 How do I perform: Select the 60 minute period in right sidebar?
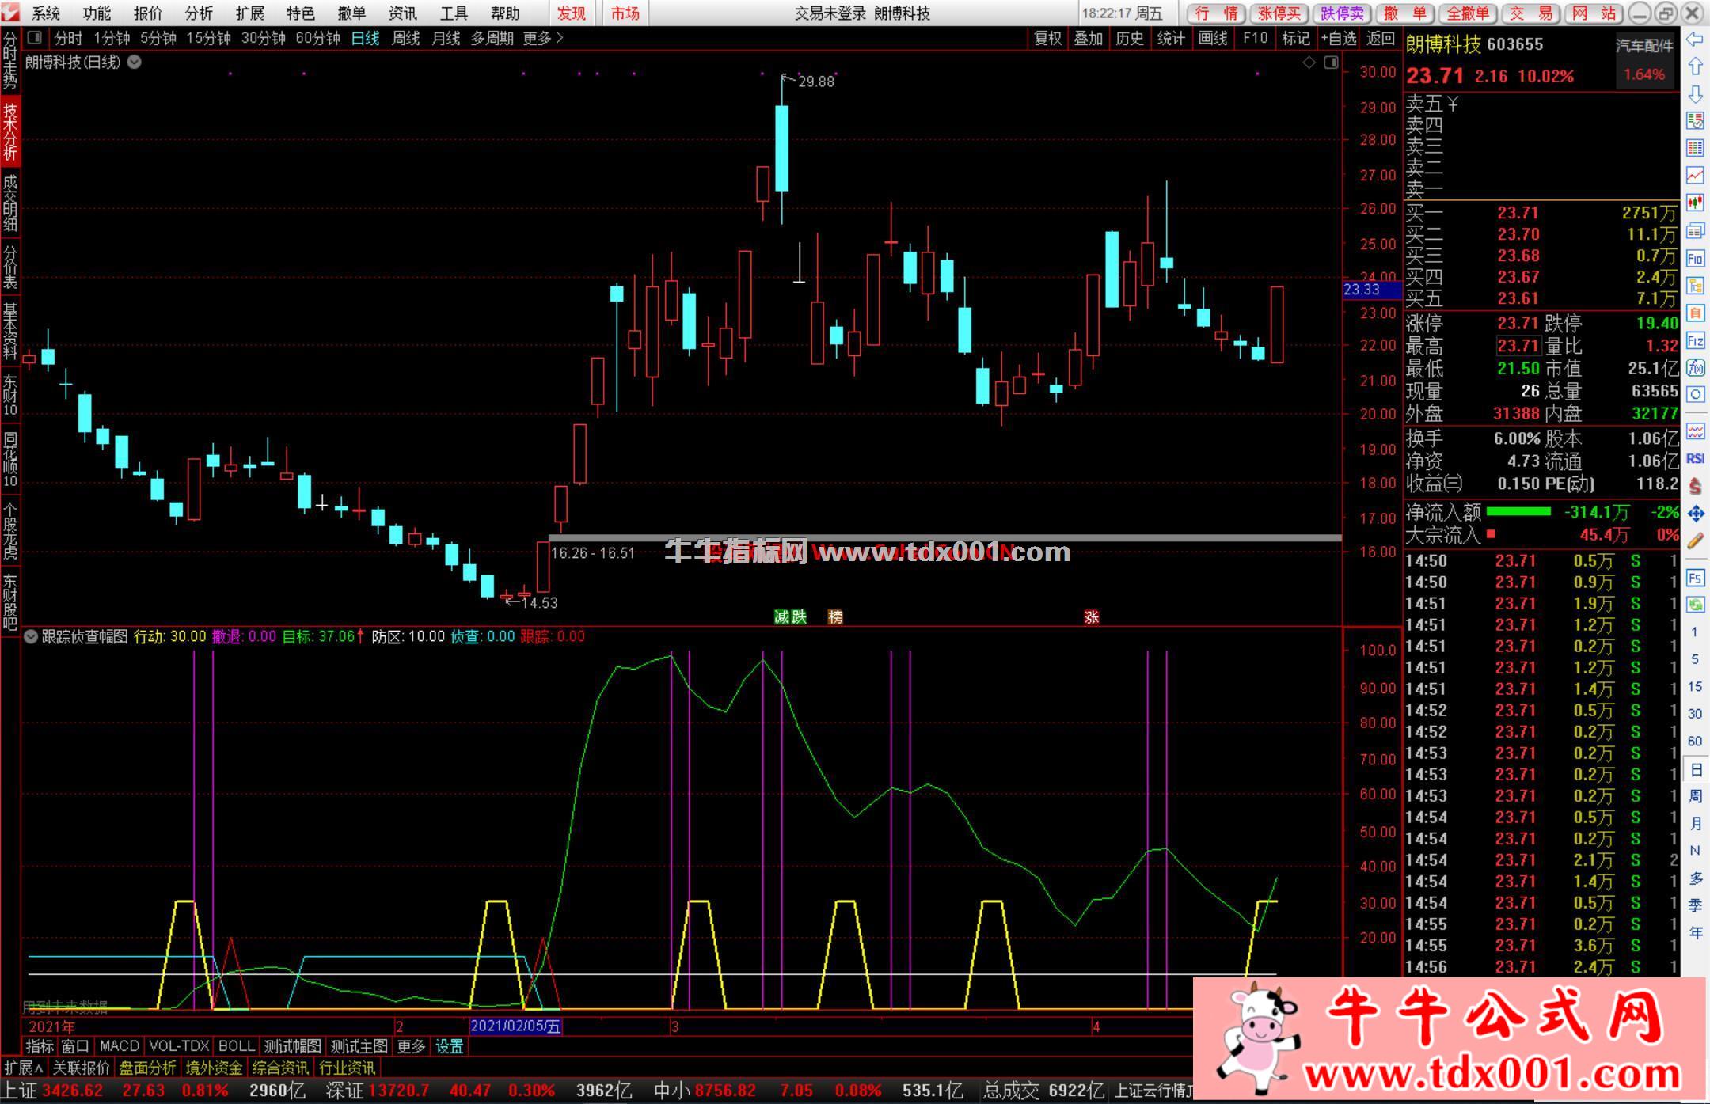click(x=1695, y=741)
